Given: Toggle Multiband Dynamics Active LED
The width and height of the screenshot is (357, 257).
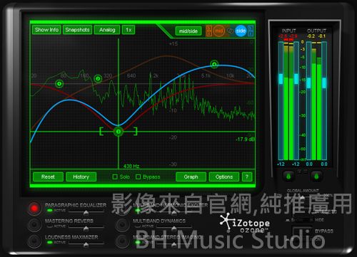Looking at the screenshot, I should click(x=138, y=226).
